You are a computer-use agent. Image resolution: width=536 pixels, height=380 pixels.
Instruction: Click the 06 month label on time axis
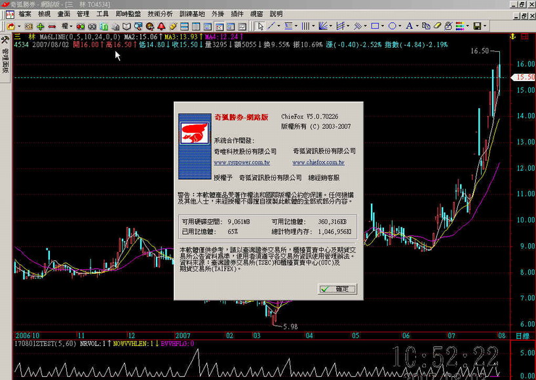[x=406, y=336]
